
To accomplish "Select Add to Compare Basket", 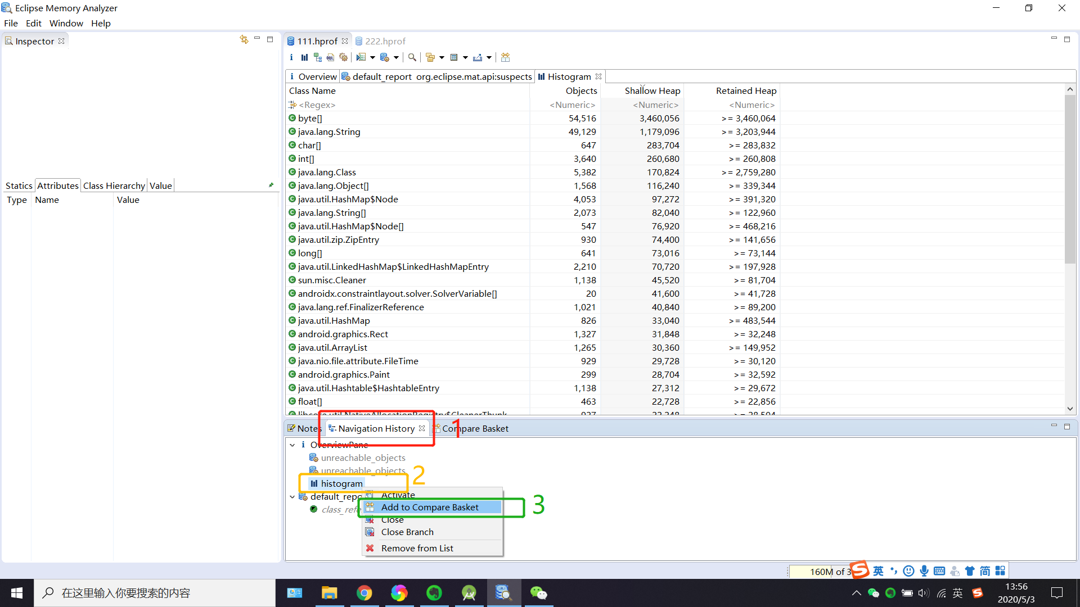I will click(x=430, y=507).
